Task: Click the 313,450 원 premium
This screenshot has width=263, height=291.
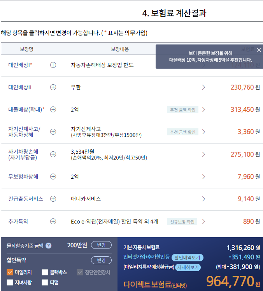Action: [245, 110]
